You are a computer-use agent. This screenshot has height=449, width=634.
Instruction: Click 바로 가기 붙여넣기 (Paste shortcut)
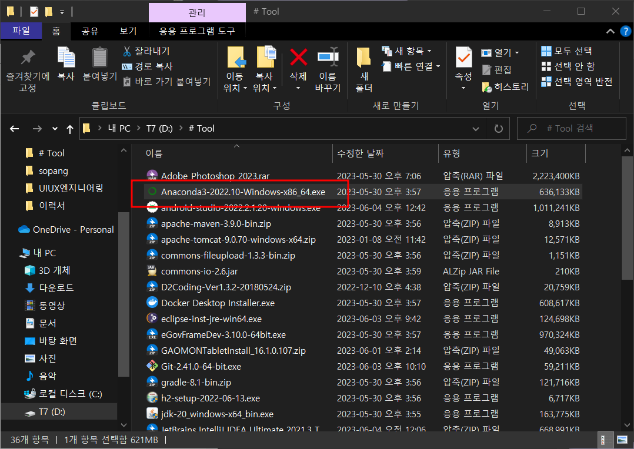click(x=166, y=82)
